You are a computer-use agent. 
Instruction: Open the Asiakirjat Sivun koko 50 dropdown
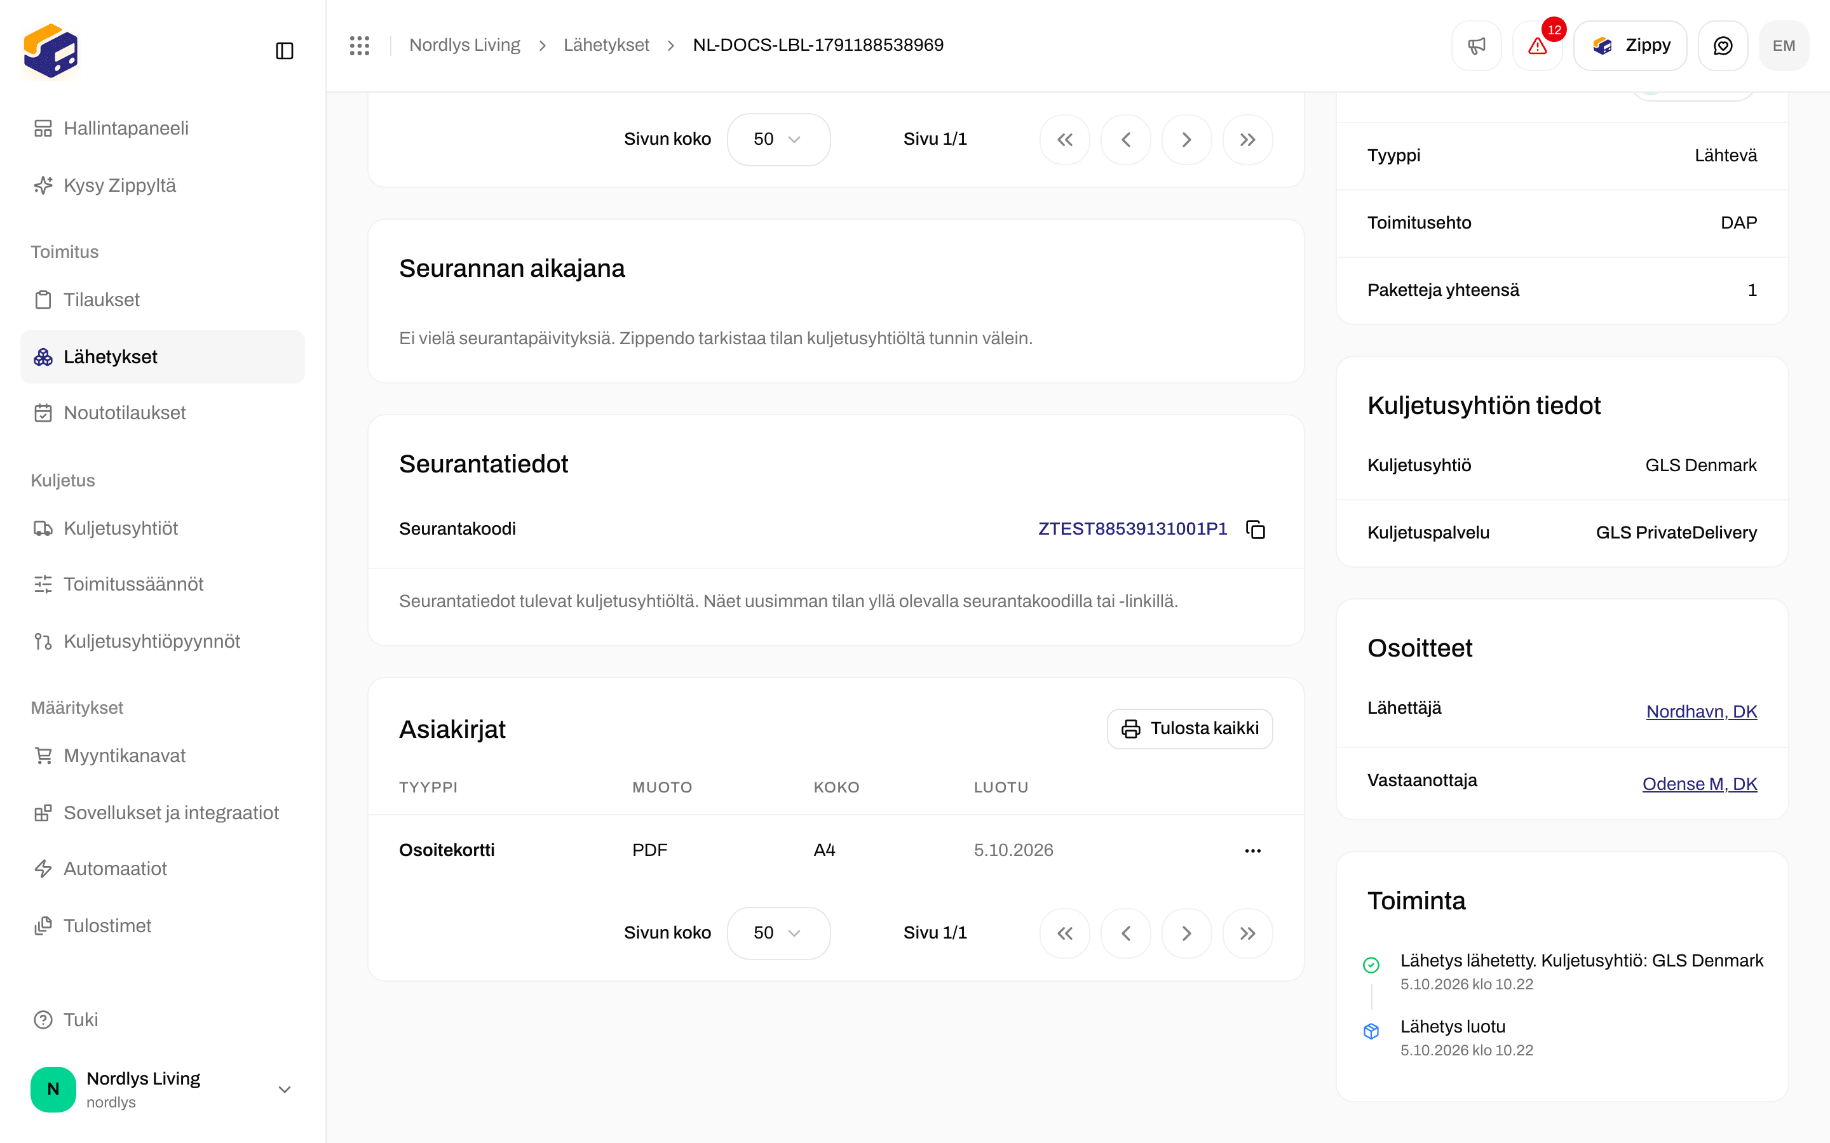point(778,933)
